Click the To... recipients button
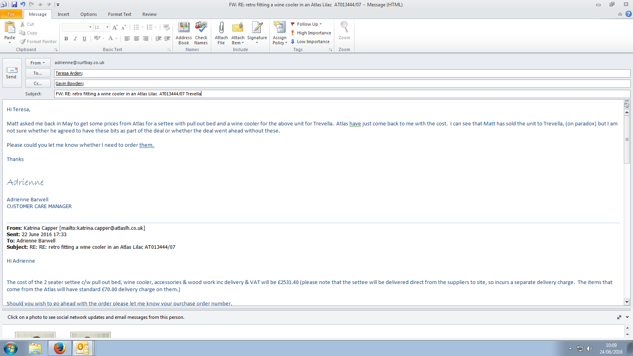633x356 pixels. 38,73
